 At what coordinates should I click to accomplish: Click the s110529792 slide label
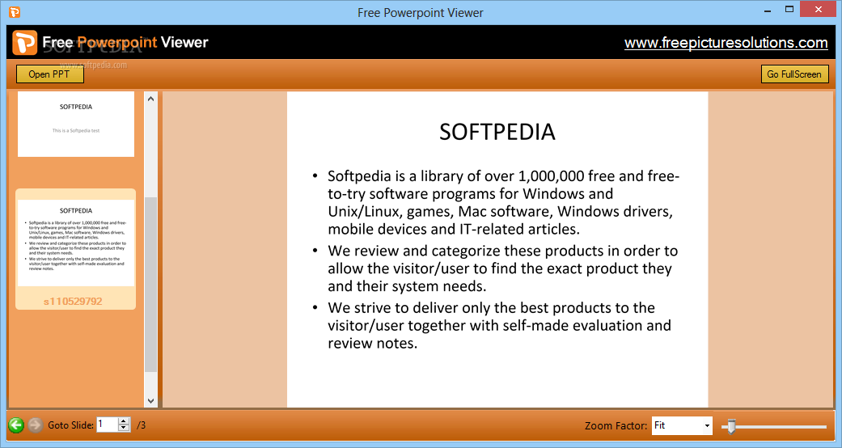click(x=73, y=302)
